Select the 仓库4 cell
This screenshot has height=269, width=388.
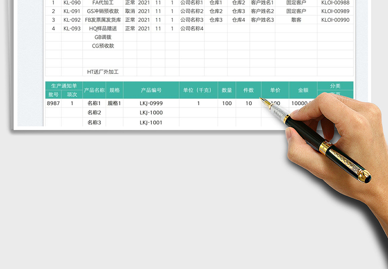coord(239,20)
